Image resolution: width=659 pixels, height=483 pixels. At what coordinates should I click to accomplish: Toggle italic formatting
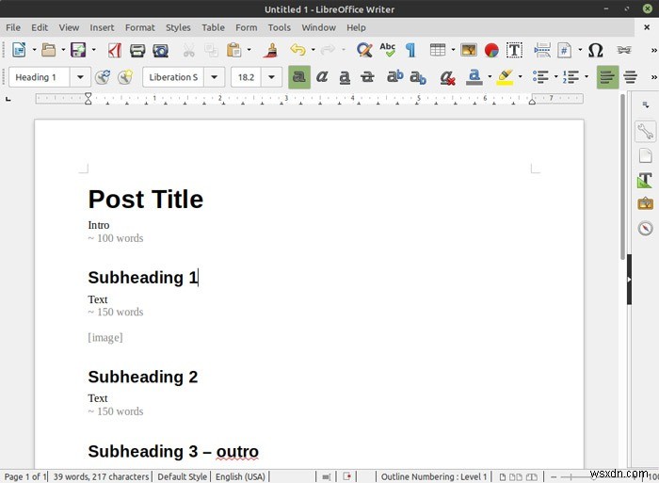pos(322,77)
